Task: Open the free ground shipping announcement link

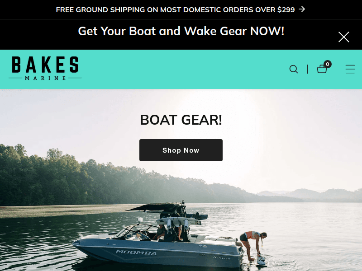Action: pyautogui.click(x=175, y=9)
